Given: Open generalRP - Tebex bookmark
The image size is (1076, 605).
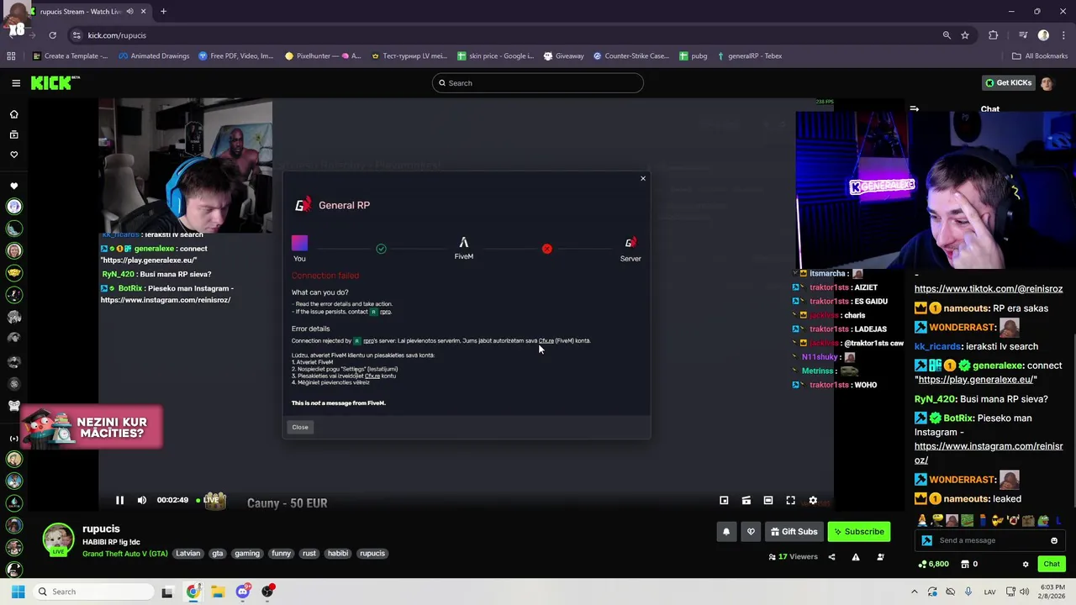Looking at the screenshot, I should (749, 56).
